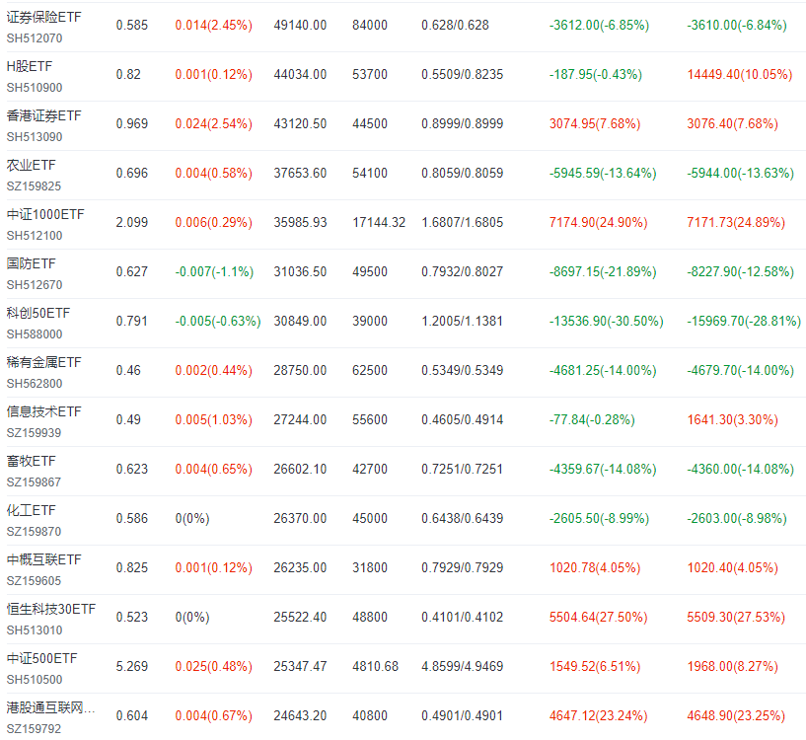Select stock code SH588000
The width and height of the screenshot is (806, 740).
[x=35, y=334]
